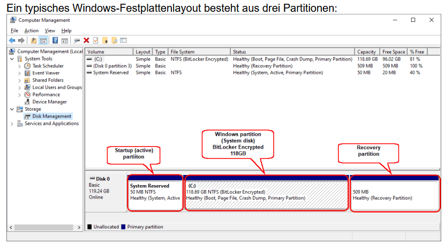The width and height of the screenshot is (445, 244).
Task: Select the (Disk 0 partition 3) volume row
Action: (x=112, y=66)
